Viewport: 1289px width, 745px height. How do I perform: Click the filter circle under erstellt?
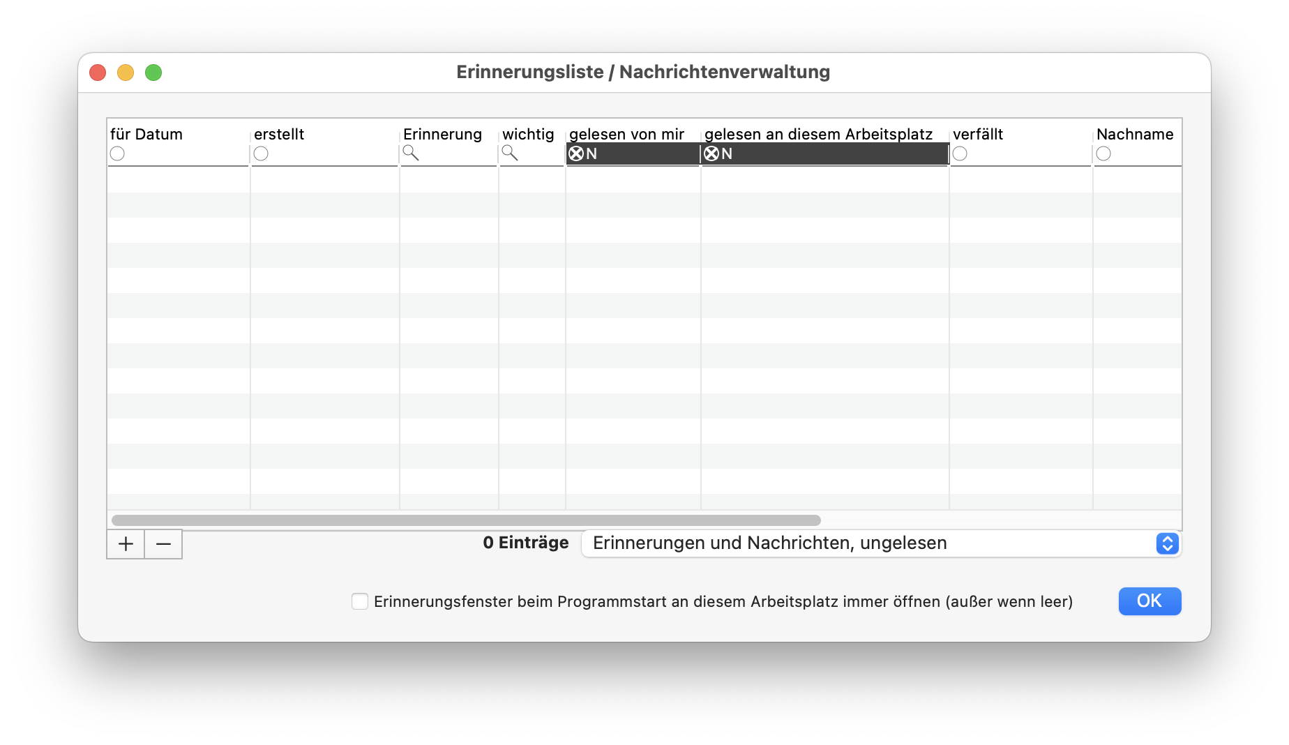tap(261, 153)
